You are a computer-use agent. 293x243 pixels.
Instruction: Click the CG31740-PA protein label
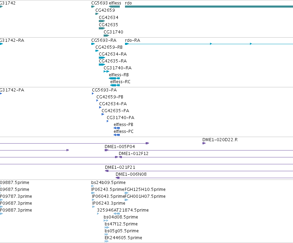coord(121,118)
